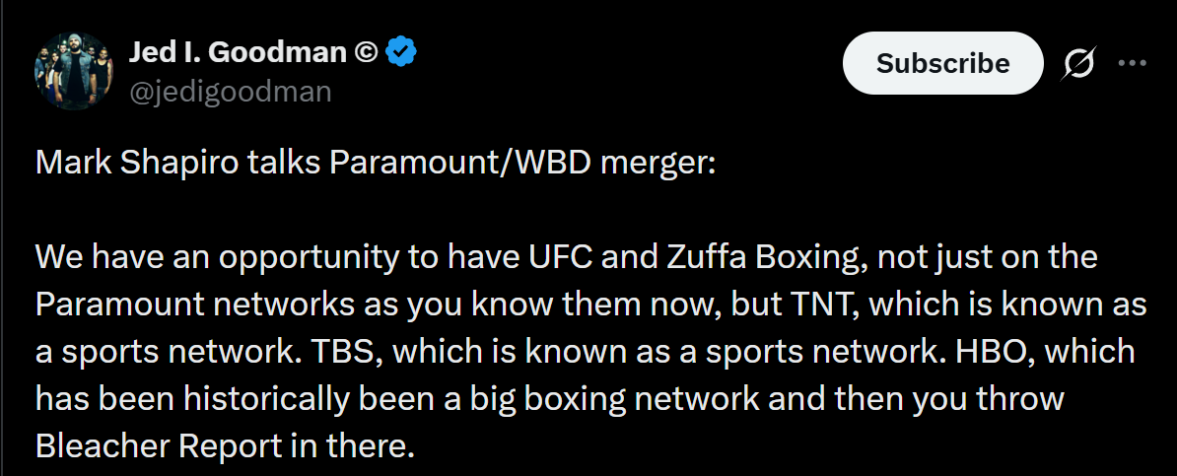
Task: Click the 'Bleacher Report' text in last line
Action: point(157,447)
